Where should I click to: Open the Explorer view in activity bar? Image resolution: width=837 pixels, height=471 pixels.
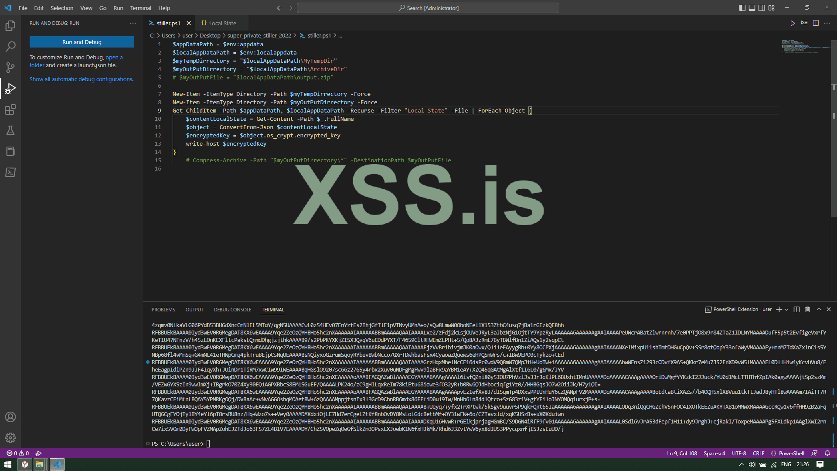click(x=10, y=26)
